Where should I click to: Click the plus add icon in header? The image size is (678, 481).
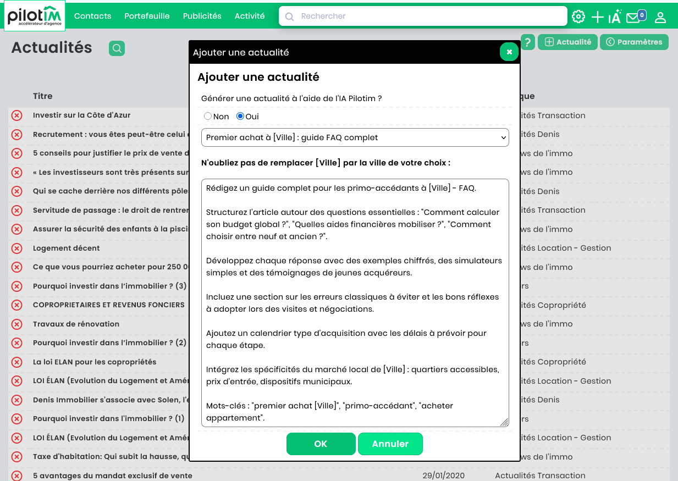click(x=597, y=17)
